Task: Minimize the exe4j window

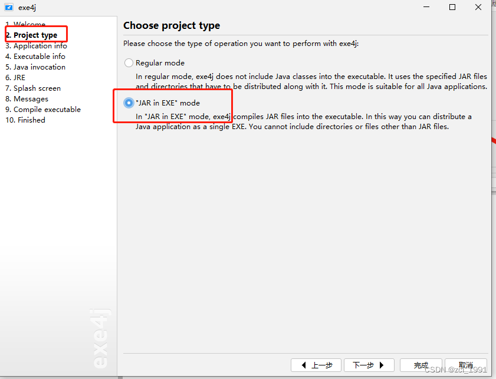Action: pyautogui.click(x=426, y=7)
